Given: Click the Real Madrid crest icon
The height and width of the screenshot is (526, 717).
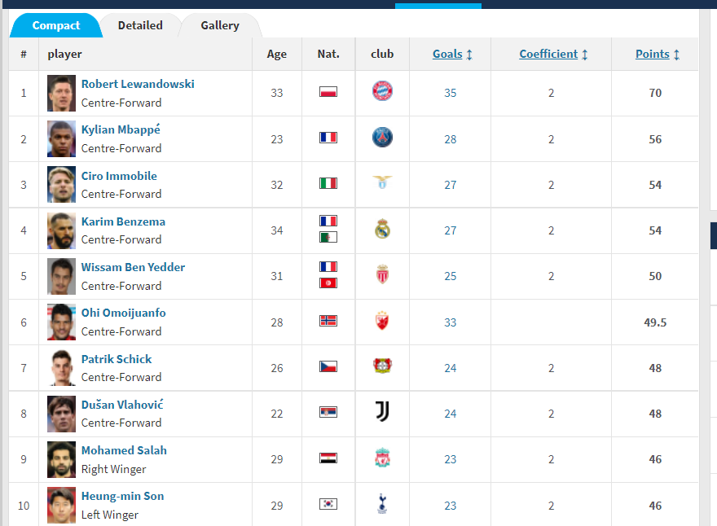Looking at the screenshot, I should [382, 229].
